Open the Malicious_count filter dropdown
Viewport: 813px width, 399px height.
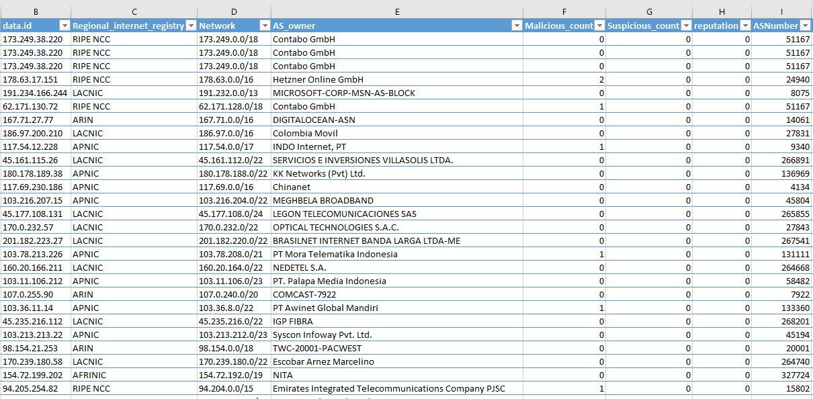[599, 26]
